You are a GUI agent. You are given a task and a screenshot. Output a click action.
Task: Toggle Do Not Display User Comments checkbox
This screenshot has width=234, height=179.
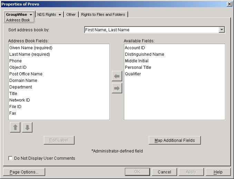[10, 158]
